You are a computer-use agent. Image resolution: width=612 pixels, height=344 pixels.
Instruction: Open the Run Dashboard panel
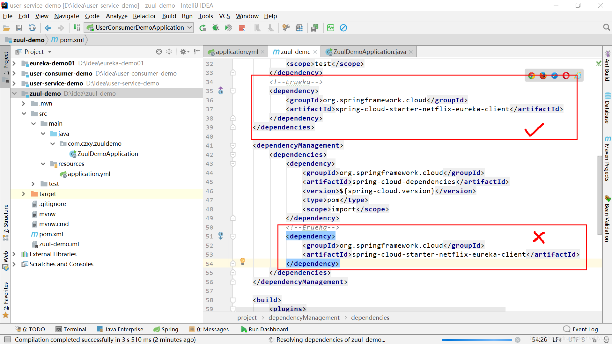[x=264, y=329]
